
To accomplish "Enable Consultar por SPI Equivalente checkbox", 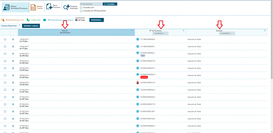I will pyautogui.click(x=81, y=11).
